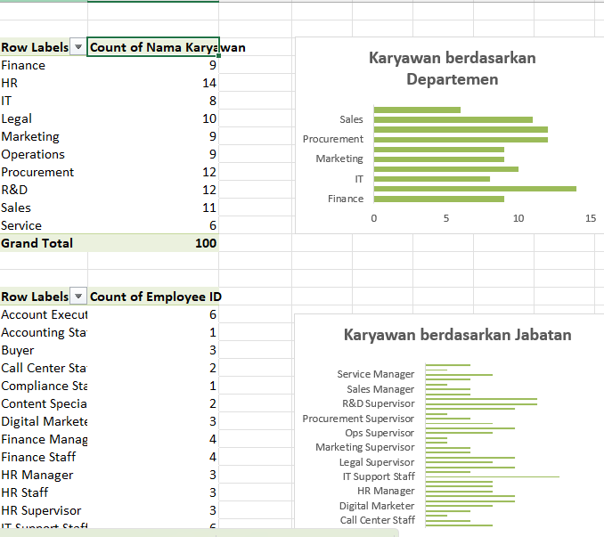Click the Marketing row label cell
Viewport: 604px width, 537px height.
pyautogui.click(x=30, y=136)
